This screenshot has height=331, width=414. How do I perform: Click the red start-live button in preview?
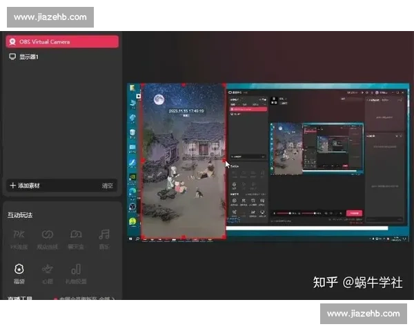click(x=355, y=213)
